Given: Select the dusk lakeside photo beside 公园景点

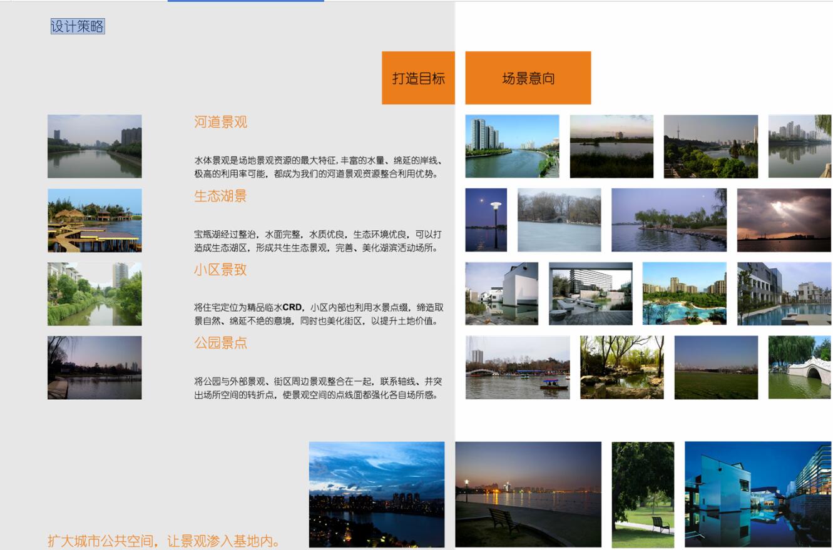Looking at the screenshot, I should point(95,368).
